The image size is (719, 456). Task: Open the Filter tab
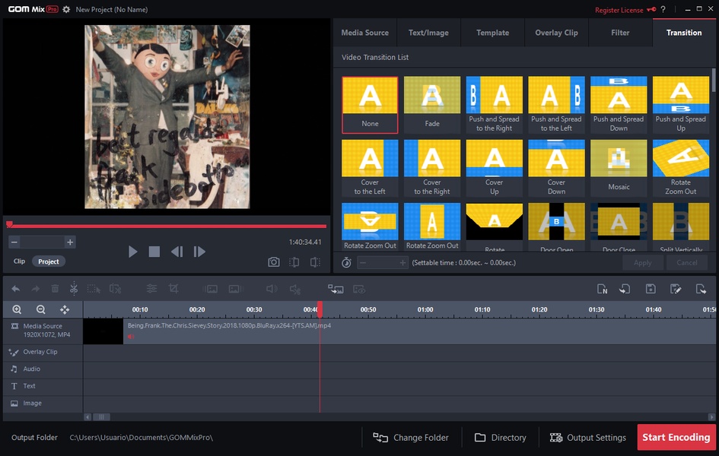[x=620, y=33]
